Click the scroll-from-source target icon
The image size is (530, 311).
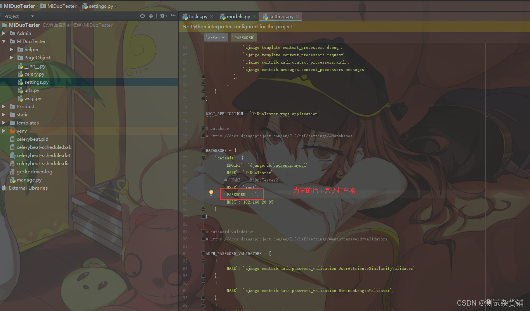click(142, 16)
